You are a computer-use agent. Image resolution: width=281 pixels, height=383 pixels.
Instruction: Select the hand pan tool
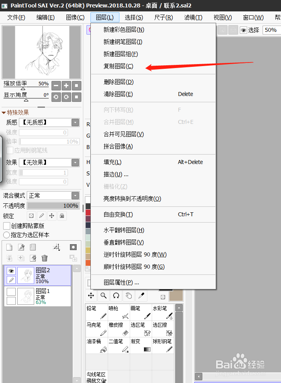129,296
